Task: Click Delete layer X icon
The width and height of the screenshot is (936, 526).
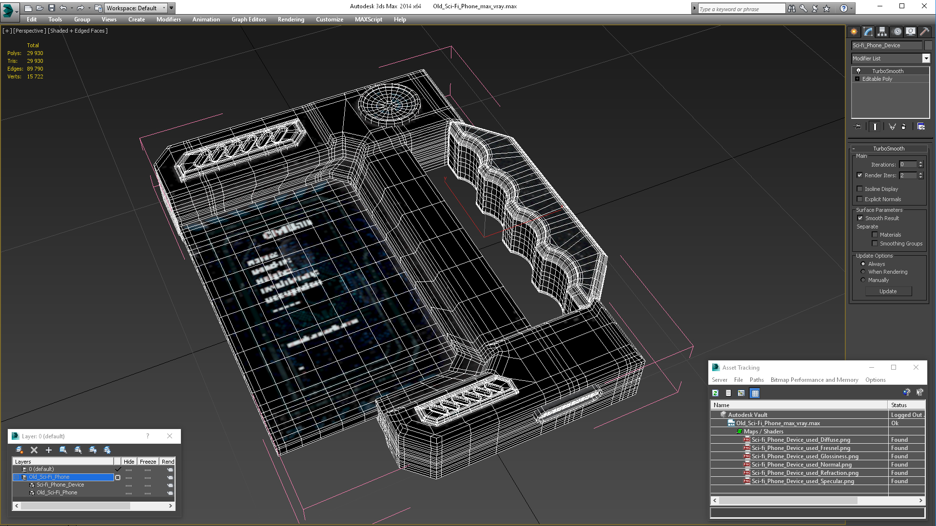Action: click(x=34, y=450)
